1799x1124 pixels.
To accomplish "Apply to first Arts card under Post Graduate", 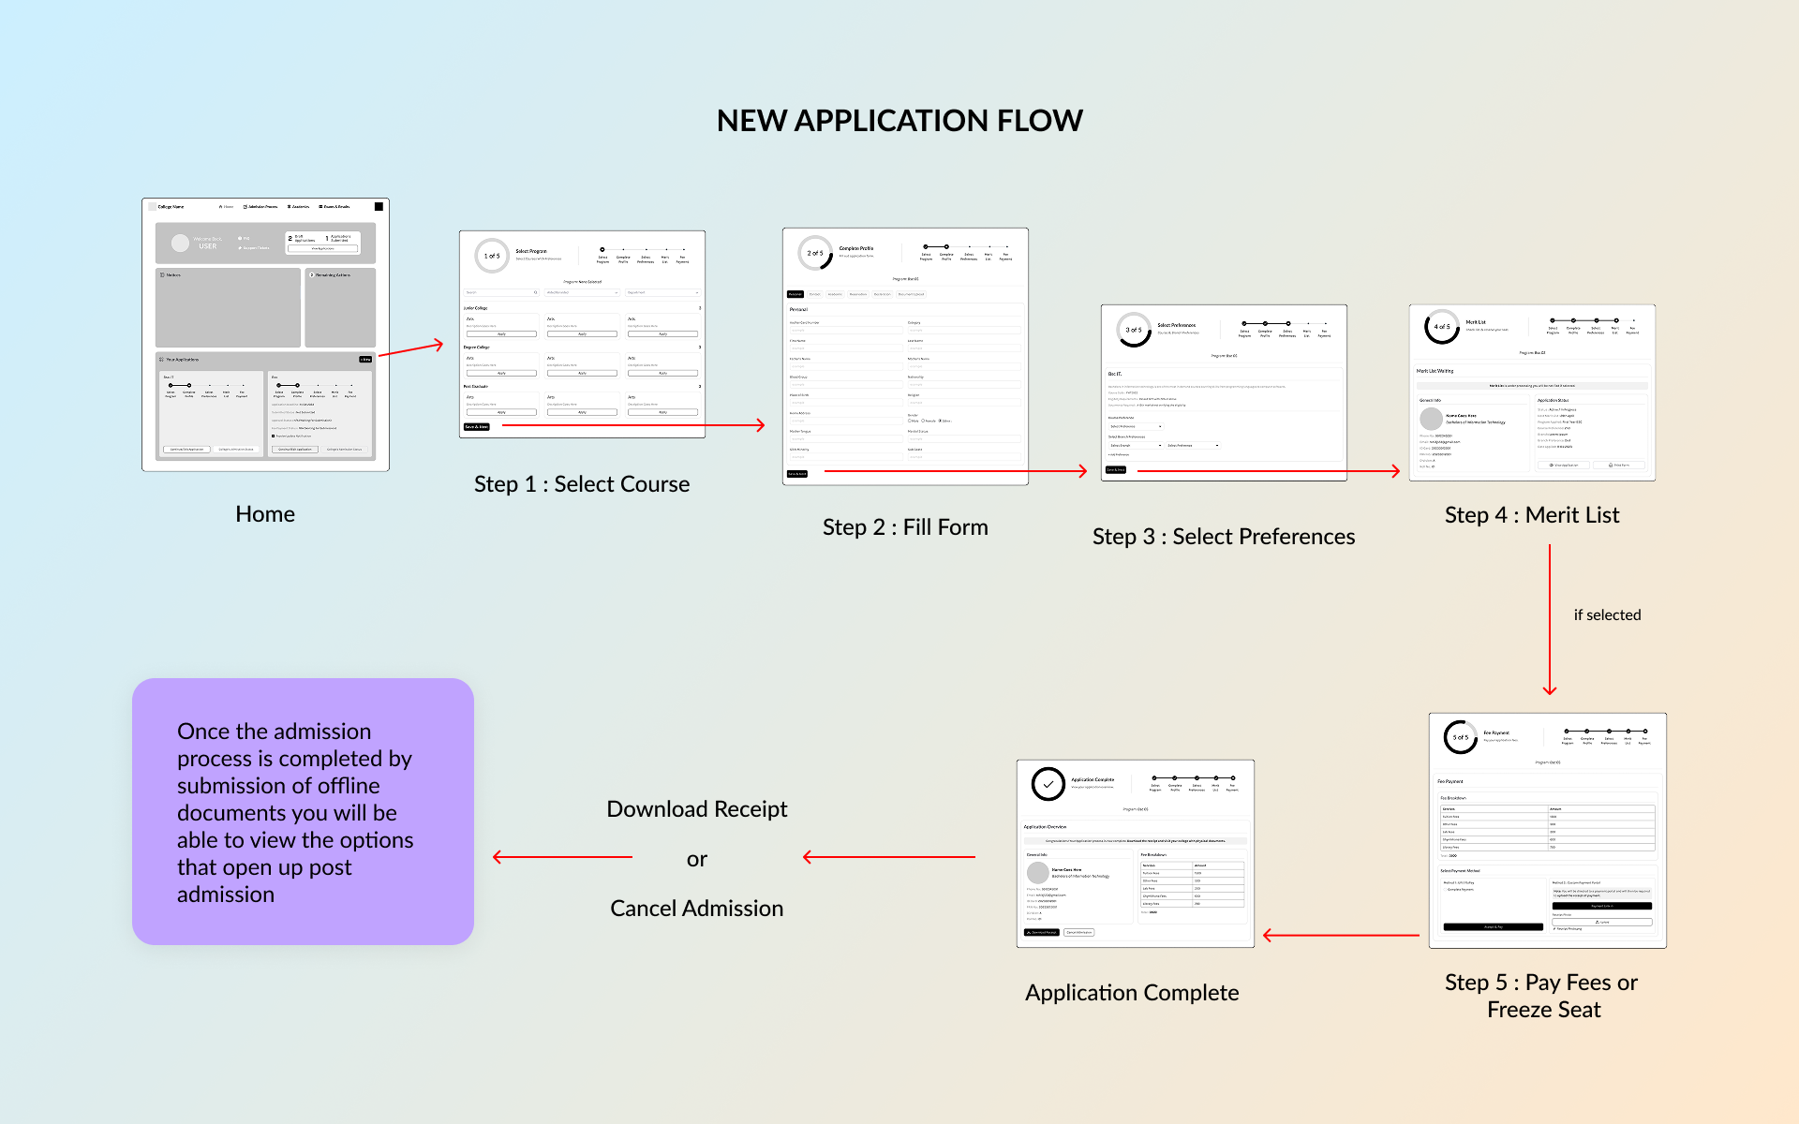I will (x=501, y=412).
